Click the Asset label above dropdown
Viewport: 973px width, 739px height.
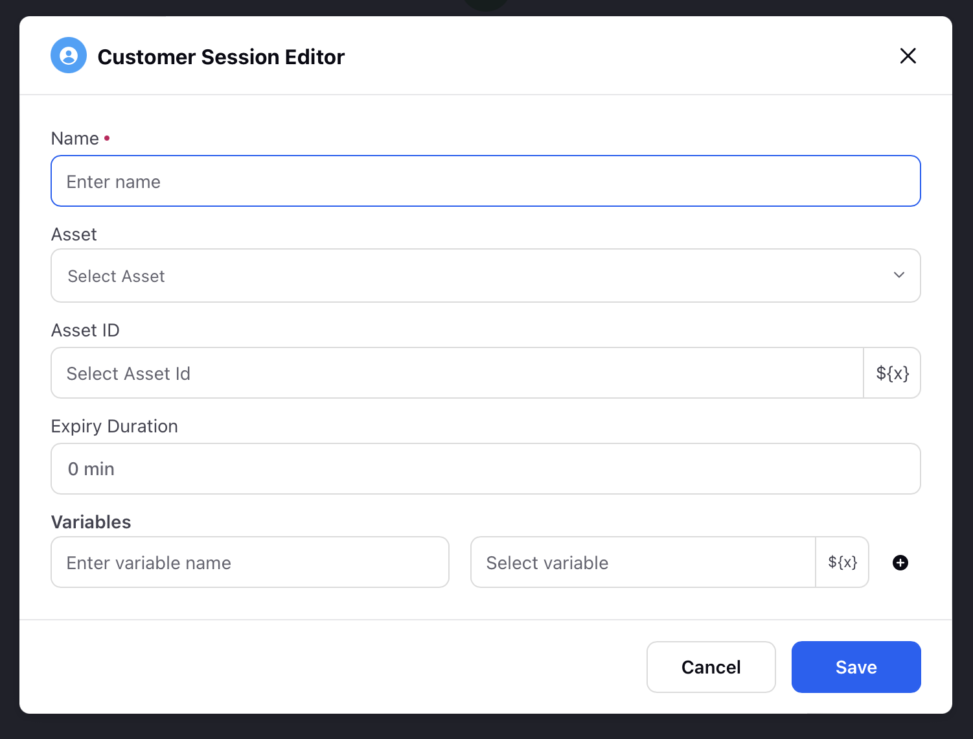pyautogui.click(x=74, y=234)
